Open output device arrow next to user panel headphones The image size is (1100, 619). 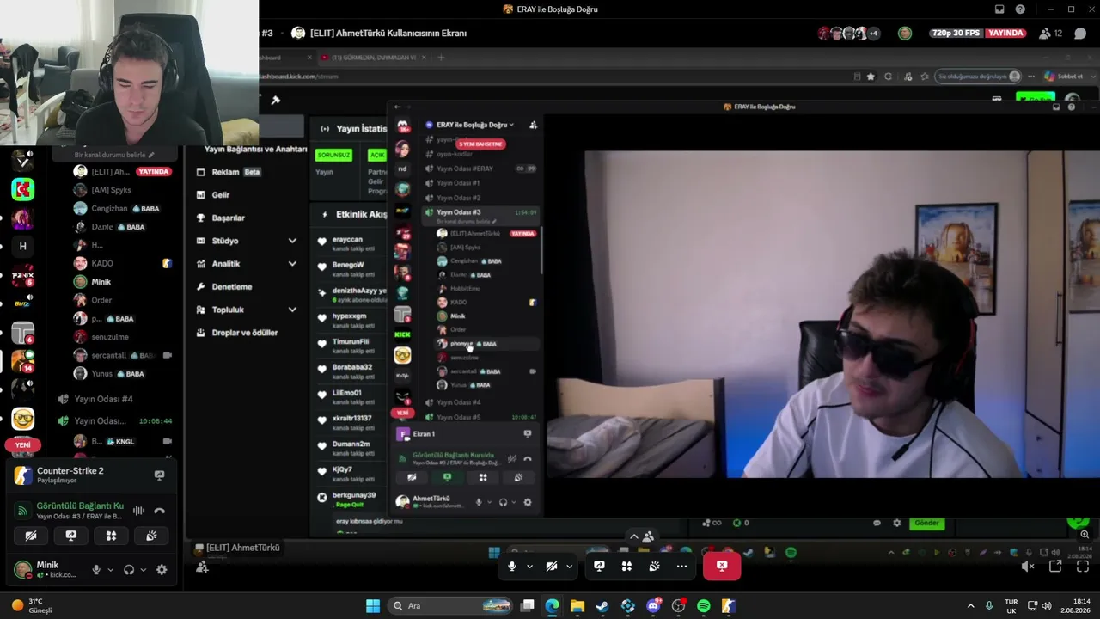pyautogui.click(x=143, y=569)
